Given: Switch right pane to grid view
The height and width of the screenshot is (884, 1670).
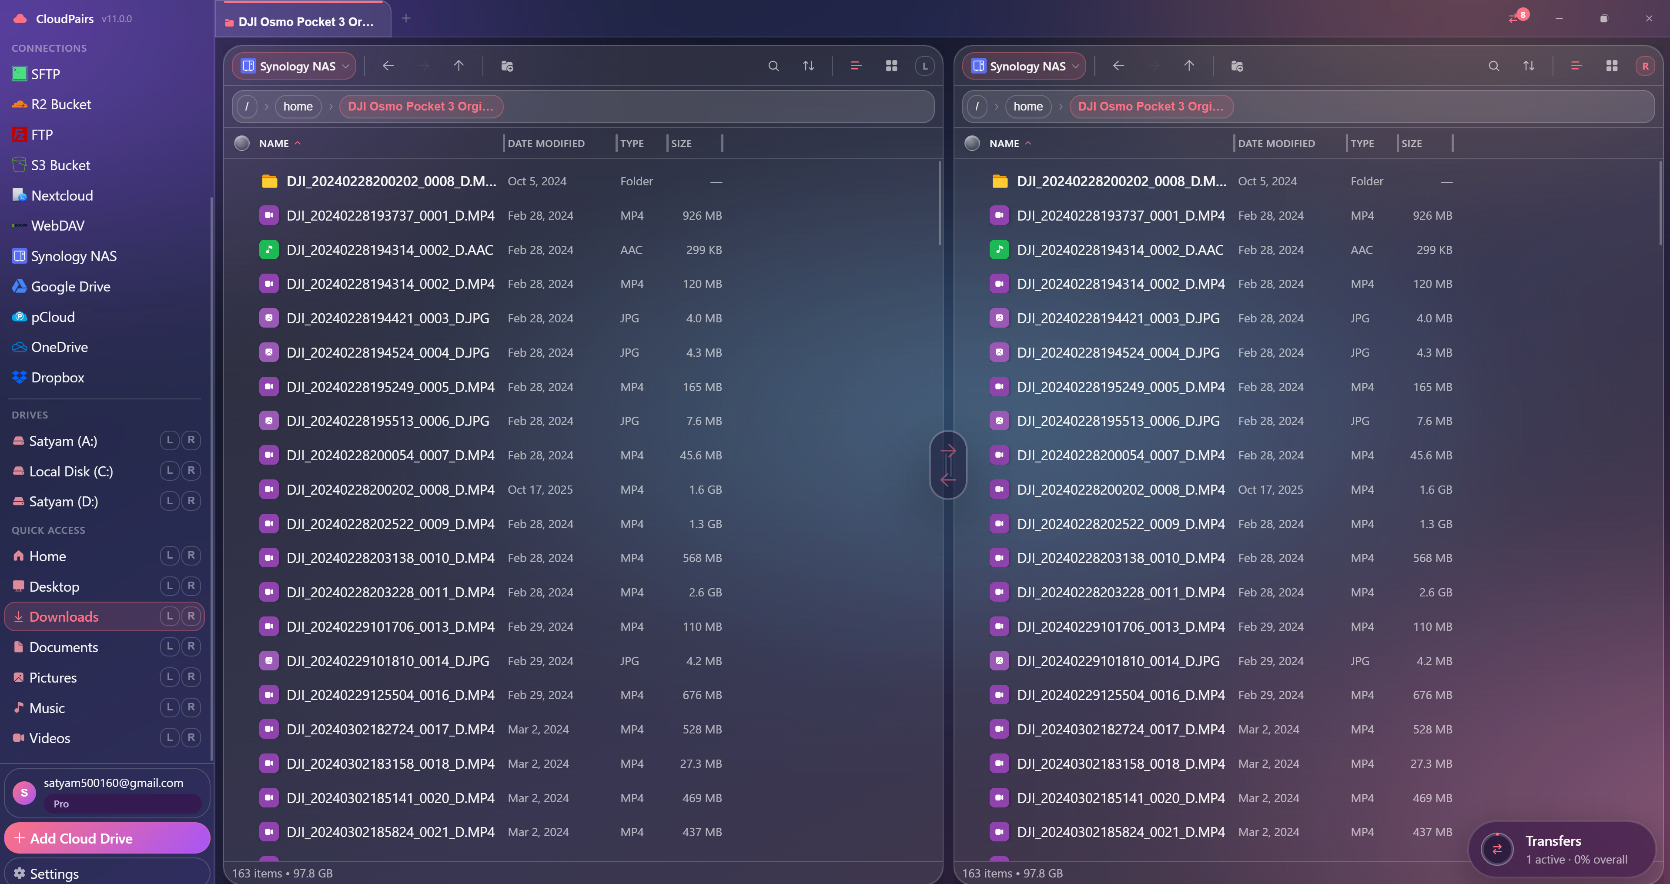Looking at the screenshot, I should click(1612, 66).
